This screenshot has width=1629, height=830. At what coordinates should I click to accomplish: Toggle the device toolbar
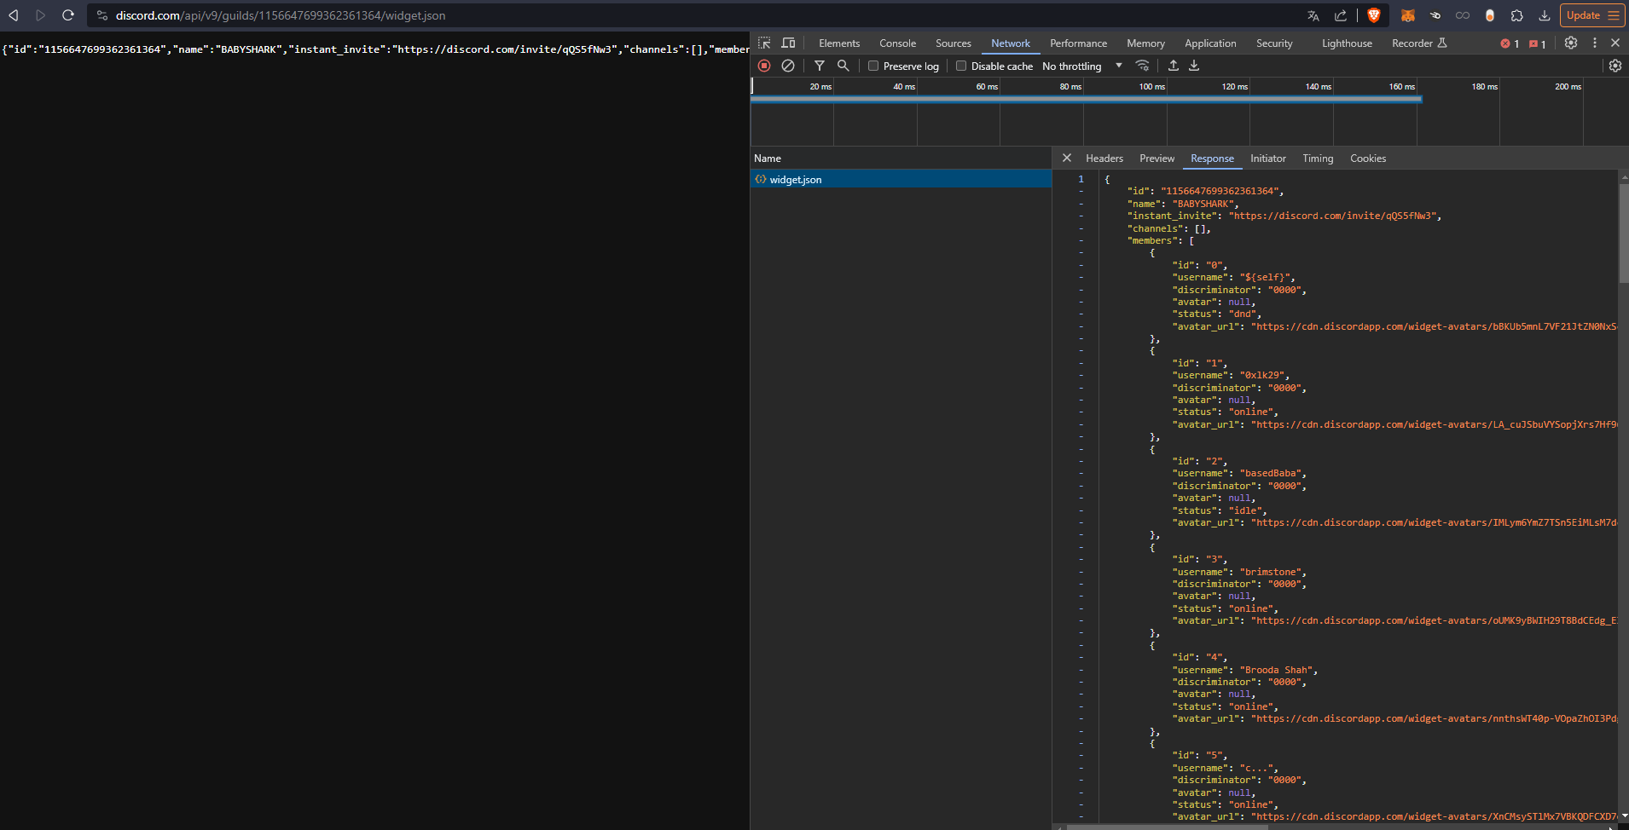click(788, 43)
